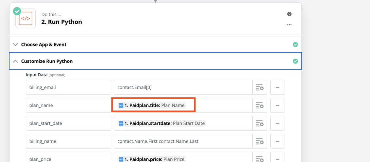Collapse the Customize Run Python section
Viewport: 370px width, 162px height.
click(15, 61)
